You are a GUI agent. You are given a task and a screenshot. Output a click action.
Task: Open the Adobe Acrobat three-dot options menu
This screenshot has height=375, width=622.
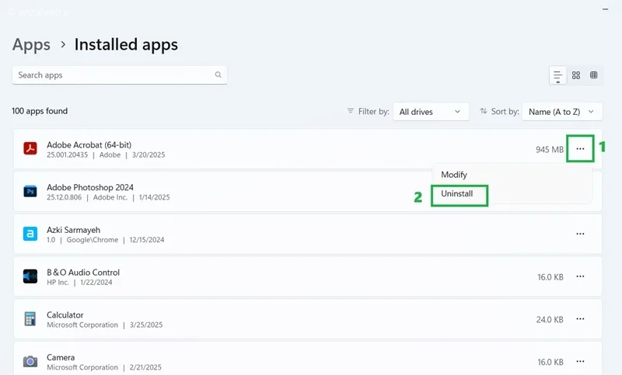coord(580,149)
